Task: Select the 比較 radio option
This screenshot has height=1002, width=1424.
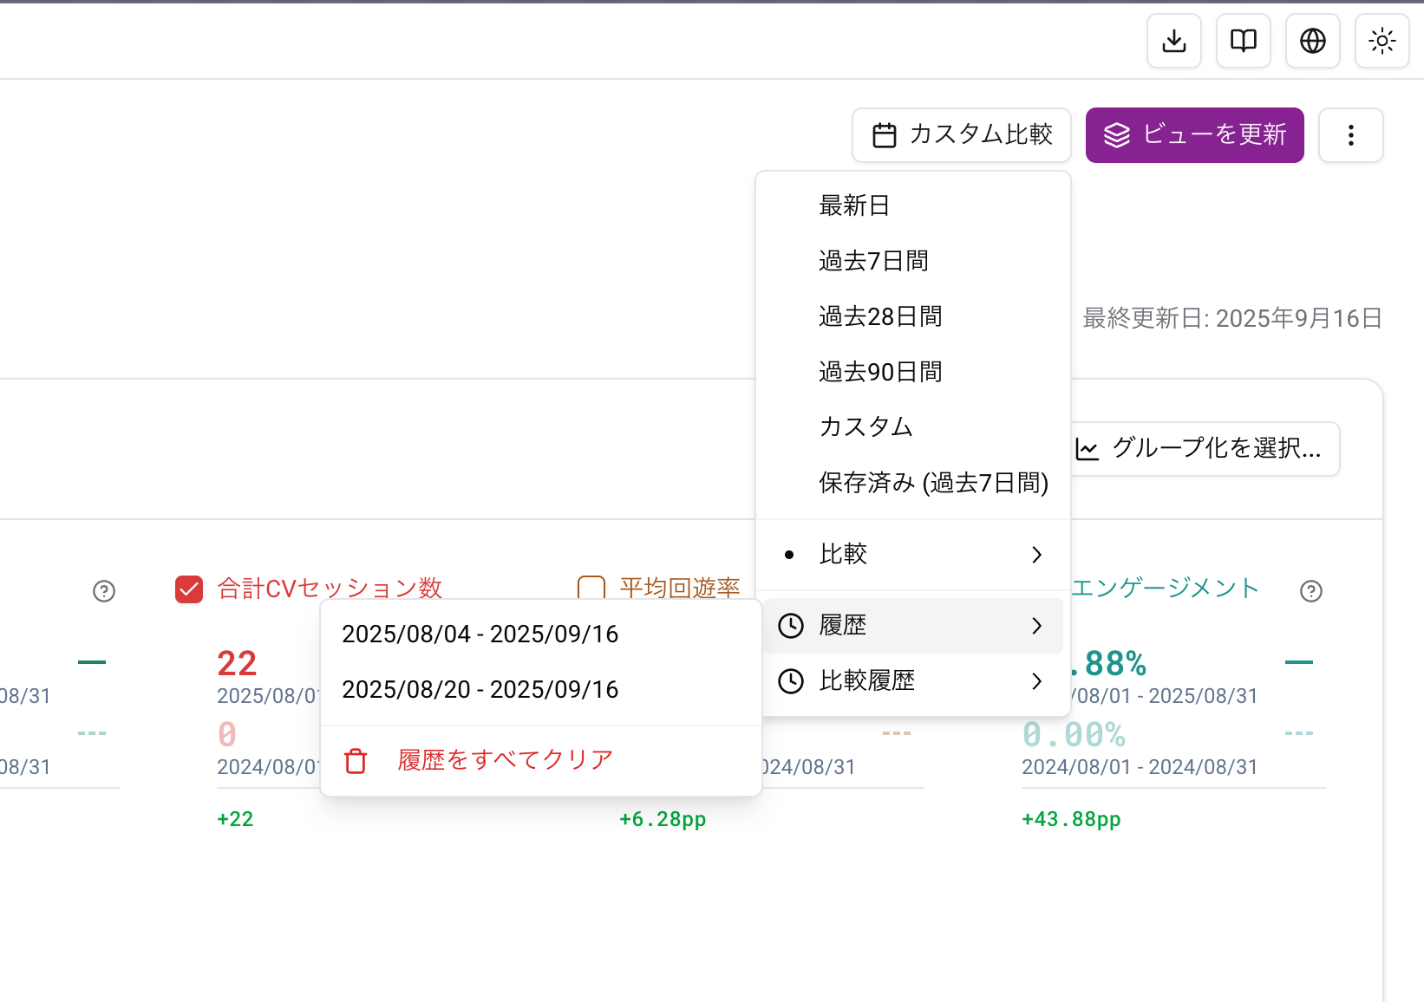Action: (789, 554)
